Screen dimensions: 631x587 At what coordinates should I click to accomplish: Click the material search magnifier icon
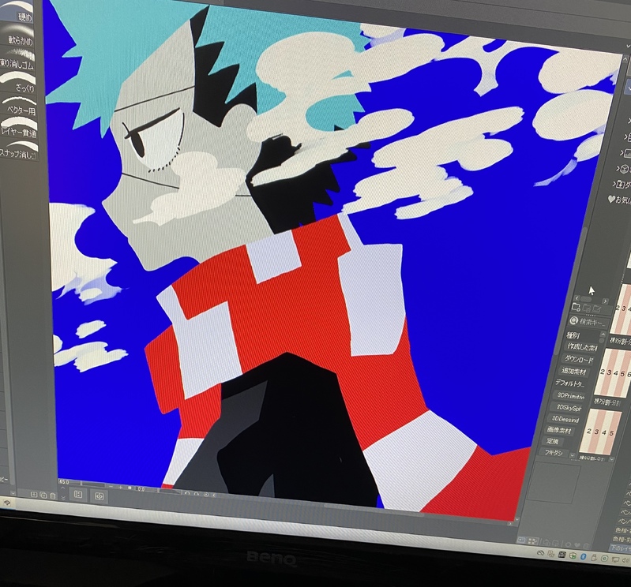pos(573,321)
